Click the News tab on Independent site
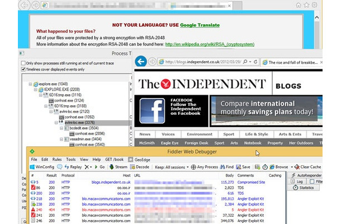 (145, 134)
